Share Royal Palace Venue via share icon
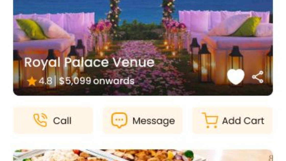The image size is (286, 161). [258, 77]
